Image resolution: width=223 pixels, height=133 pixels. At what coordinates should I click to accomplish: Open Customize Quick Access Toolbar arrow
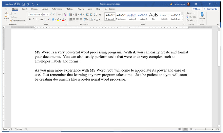pyautogui.click(x=37, y=4)
